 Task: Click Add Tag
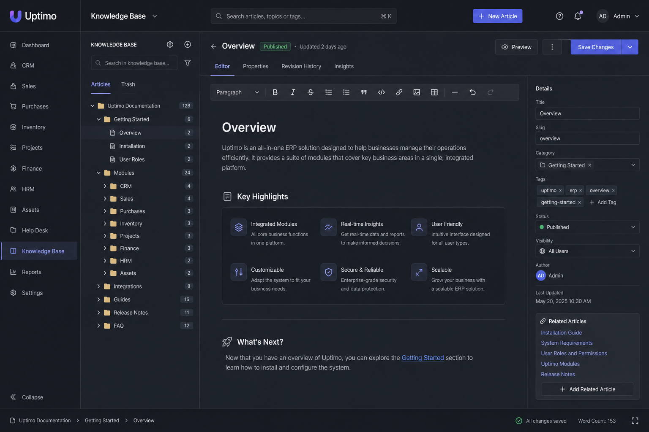coord(603,202)
